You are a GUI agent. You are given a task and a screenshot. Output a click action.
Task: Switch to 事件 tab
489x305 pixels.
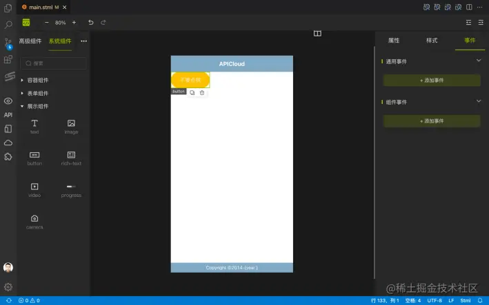(470, 41)
